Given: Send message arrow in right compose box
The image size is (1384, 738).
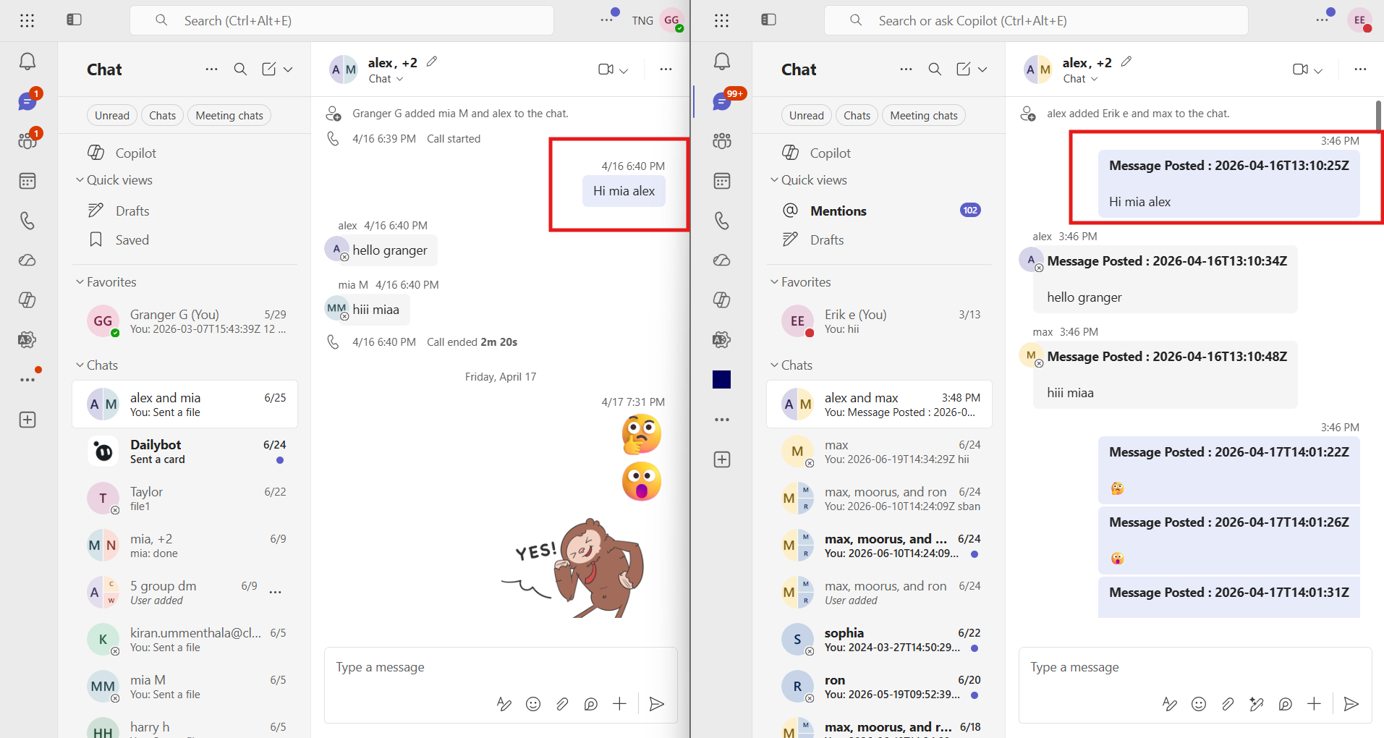Looking at the screenshot, I should pos(1351,704).
